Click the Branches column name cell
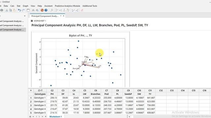The image size is (211, 118). point(96,94)
